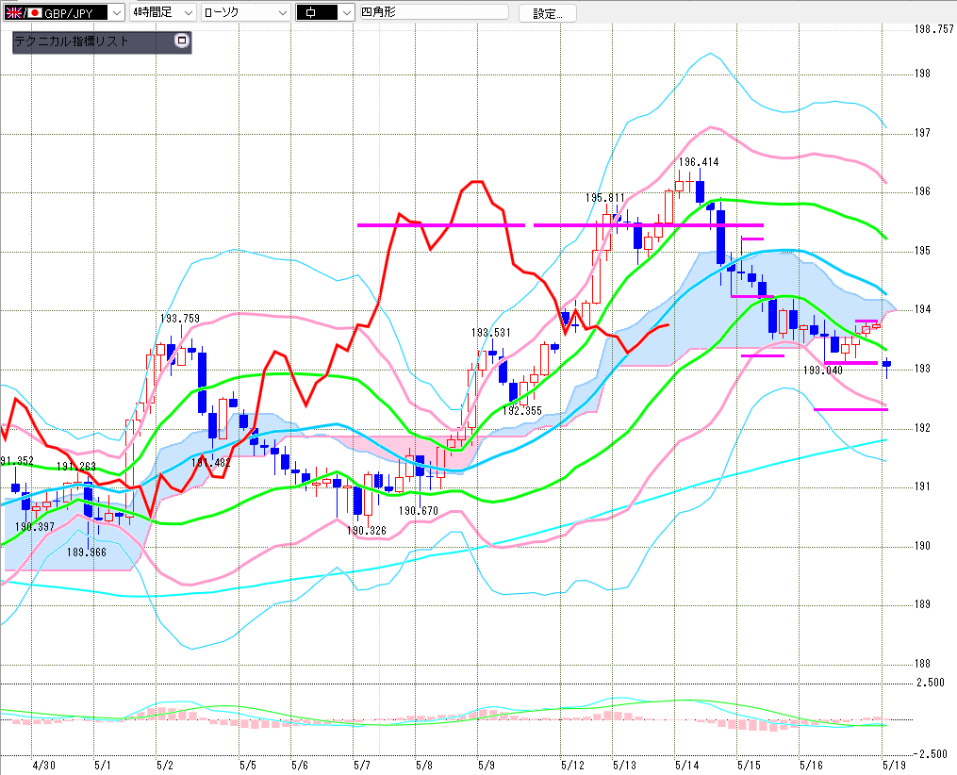Click the 5/14 date axis label

[x=687, y=766]
